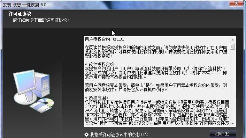
Task: Click the "请仔细阅读下面的许可证协议。" instruction text
Action: (x=41, y=20)
